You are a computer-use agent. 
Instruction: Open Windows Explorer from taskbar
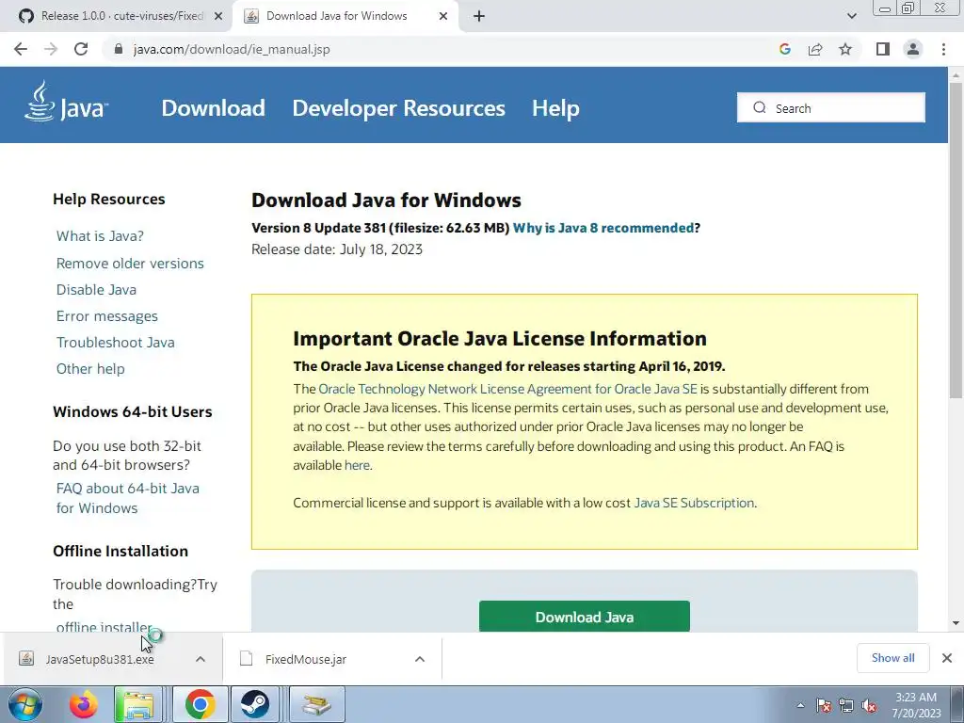pos(137,704)
